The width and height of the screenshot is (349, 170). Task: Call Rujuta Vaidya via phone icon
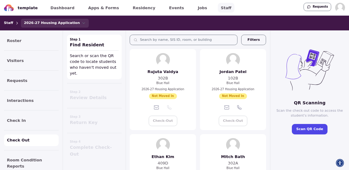pyautogui.click(x=169, y=107)
